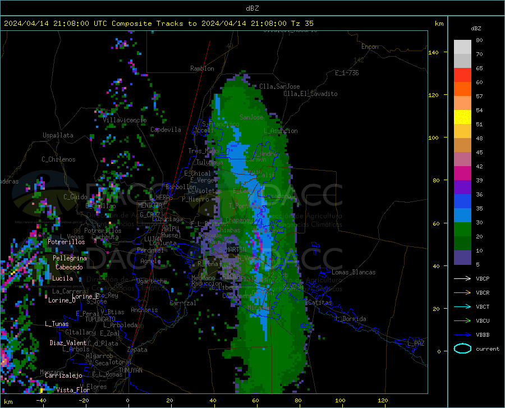Viewport: 505px width, 408px height.
Task: Click the 'L_Tunas' map label
Action: (x=57, y=324)
